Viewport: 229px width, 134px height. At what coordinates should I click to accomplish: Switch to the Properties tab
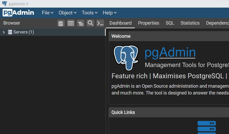point(148,23)
